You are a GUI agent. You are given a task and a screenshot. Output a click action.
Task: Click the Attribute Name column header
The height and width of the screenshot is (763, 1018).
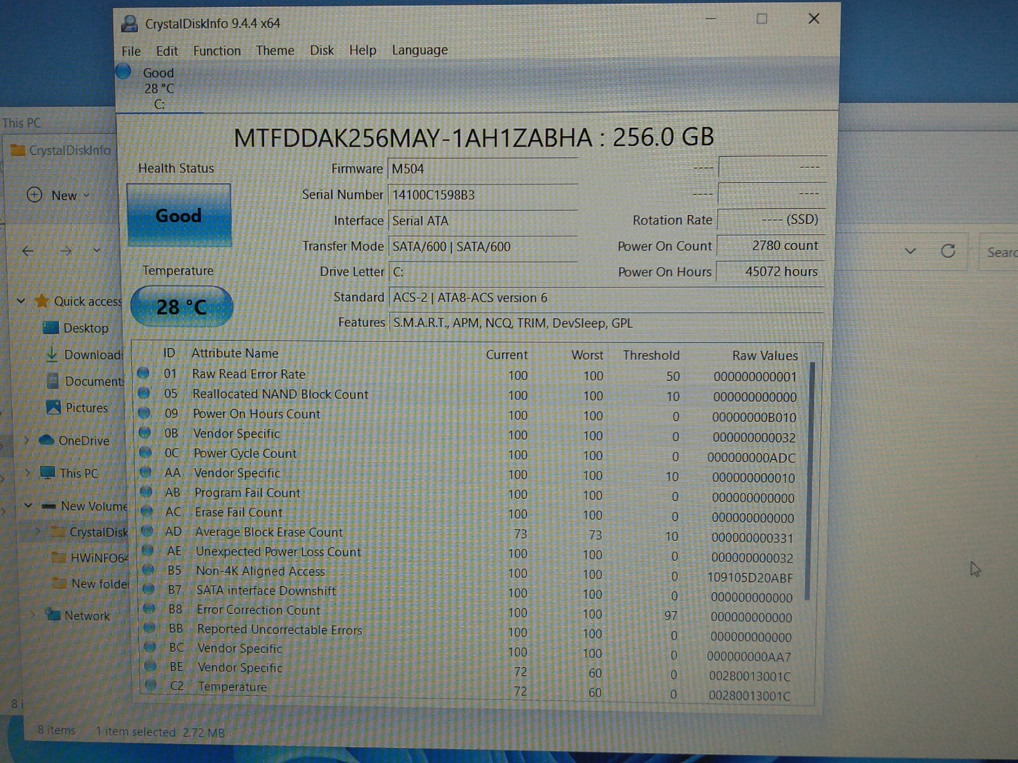pyautogui.click(x=235, y=353)
